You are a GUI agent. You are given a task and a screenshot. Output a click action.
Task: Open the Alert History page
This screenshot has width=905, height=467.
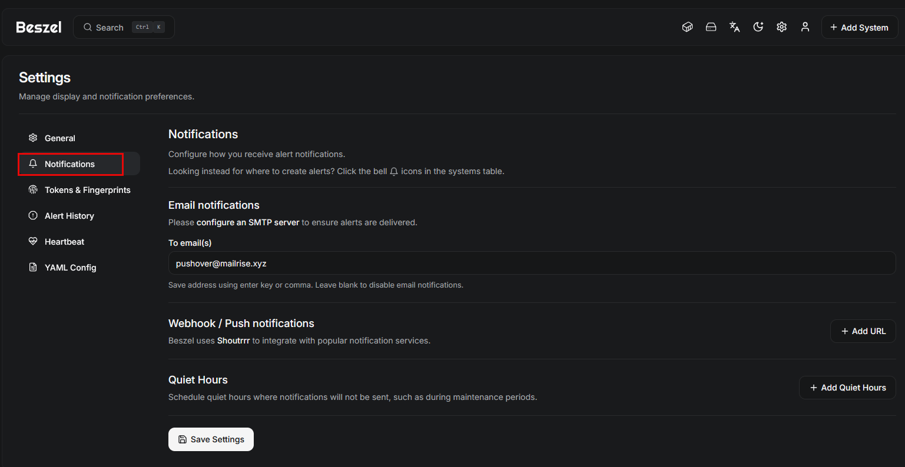pos(69,216)
